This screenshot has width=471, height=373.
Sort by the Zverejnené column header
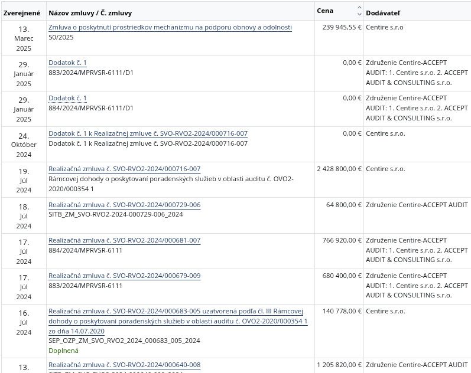[22, 12]
